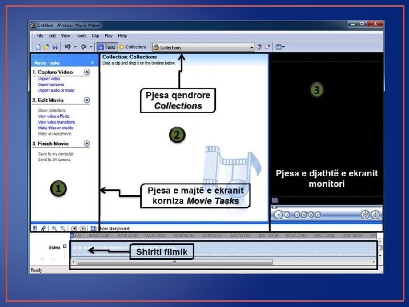This screenshot has width=409, height=307.
Task: Click the Set Audio Levels icon
Action: click(x=35, y=229)
